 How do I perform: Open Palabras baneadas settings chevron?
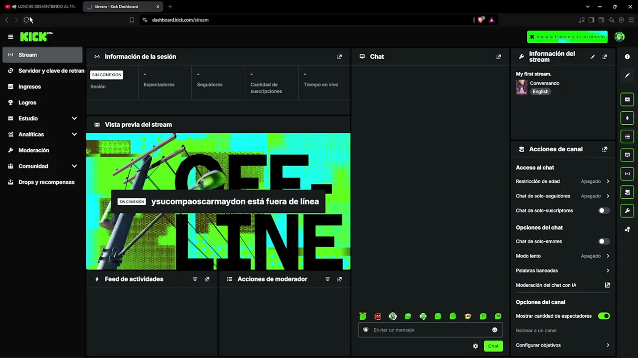608,270
